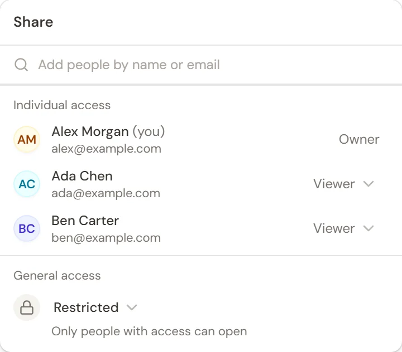Click the Restricted lock icon
This screenshot has width=402, height=352.
click(x=27, y=307)
